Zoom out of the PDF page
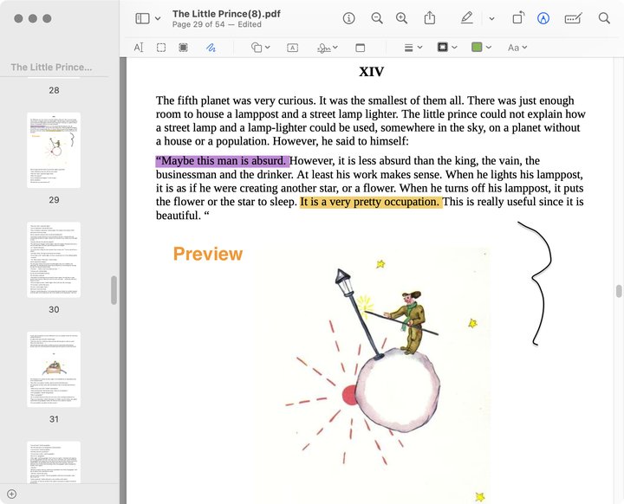This screenshot has width=624, height=504. point(377,18)
